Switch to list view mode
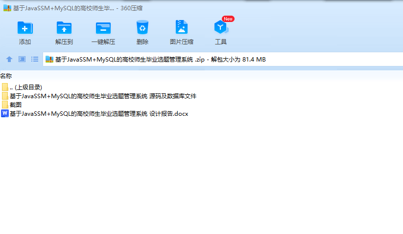Viewport: 403px width, 234px height. coord(35,59)
